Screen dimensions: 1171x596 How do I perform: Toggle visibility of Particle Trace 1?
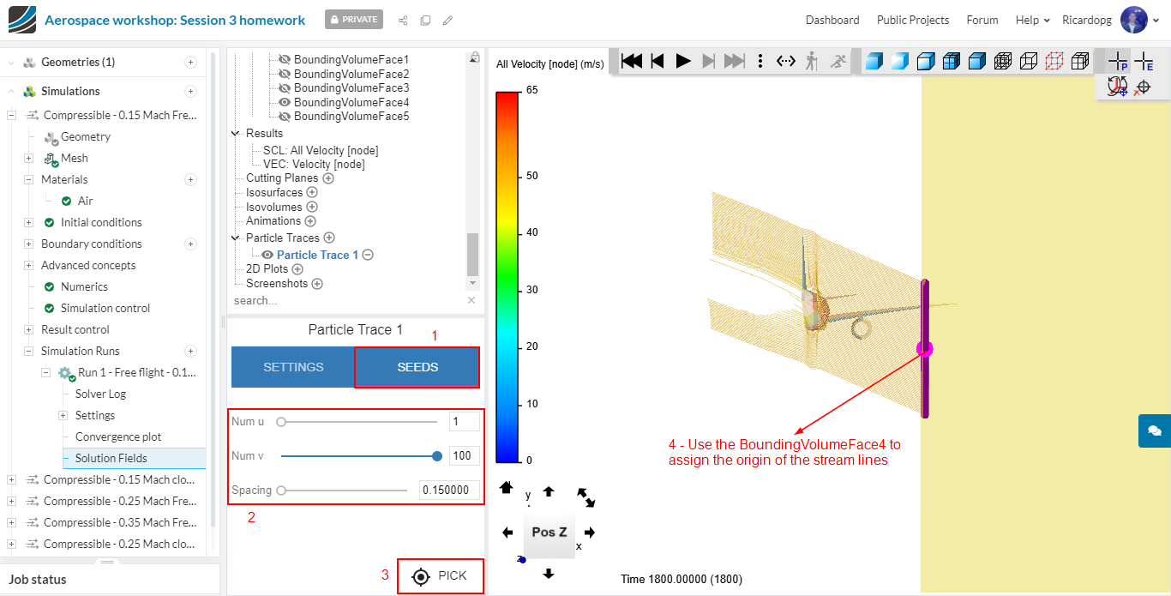pos(267,255)
